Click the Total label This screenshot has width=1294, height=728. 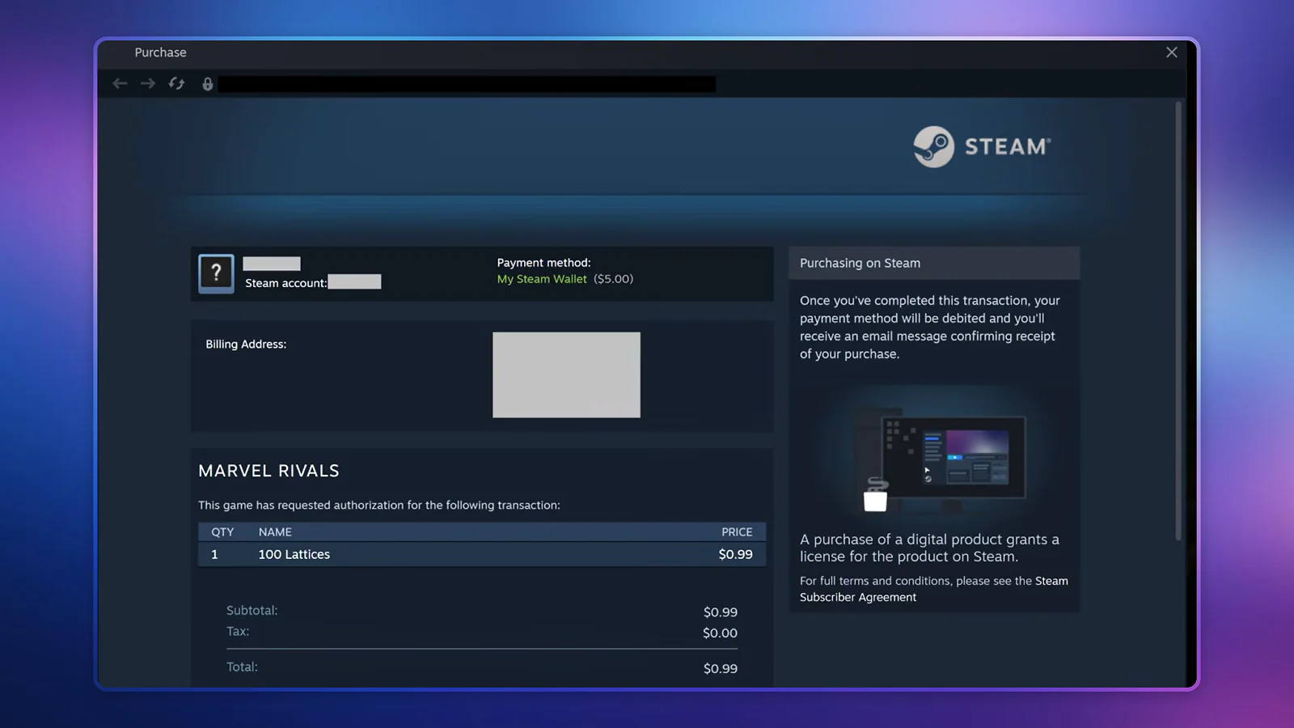point(242,667)
